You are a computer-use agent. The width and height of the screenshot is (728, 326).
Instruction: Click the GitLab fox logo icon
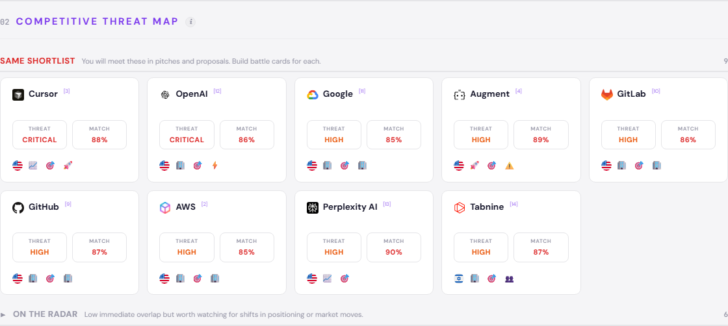point(606,95)
